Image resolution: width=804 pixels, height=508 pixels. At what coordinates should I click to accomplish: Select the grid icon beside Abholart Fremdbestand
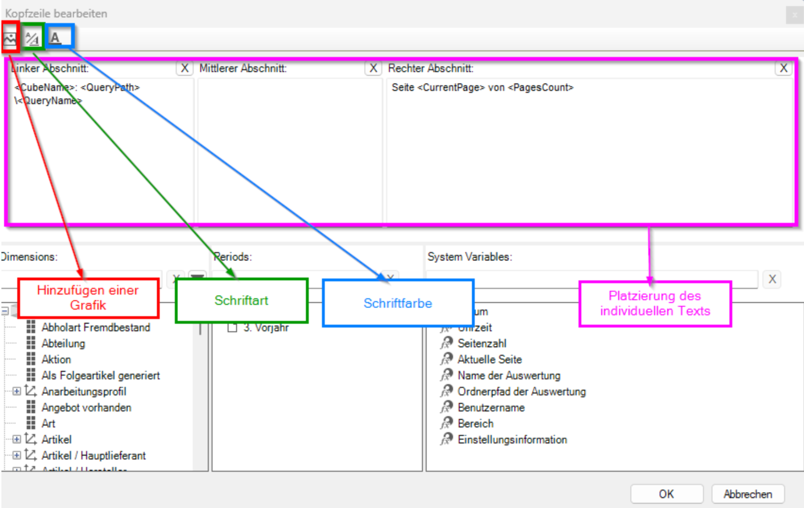(31, 327)
